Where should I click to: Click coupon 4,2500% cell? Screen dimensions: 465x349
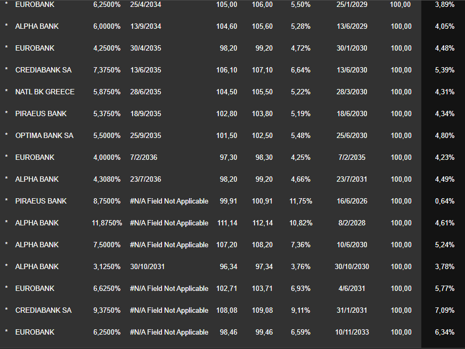click(x=107, y=48)
